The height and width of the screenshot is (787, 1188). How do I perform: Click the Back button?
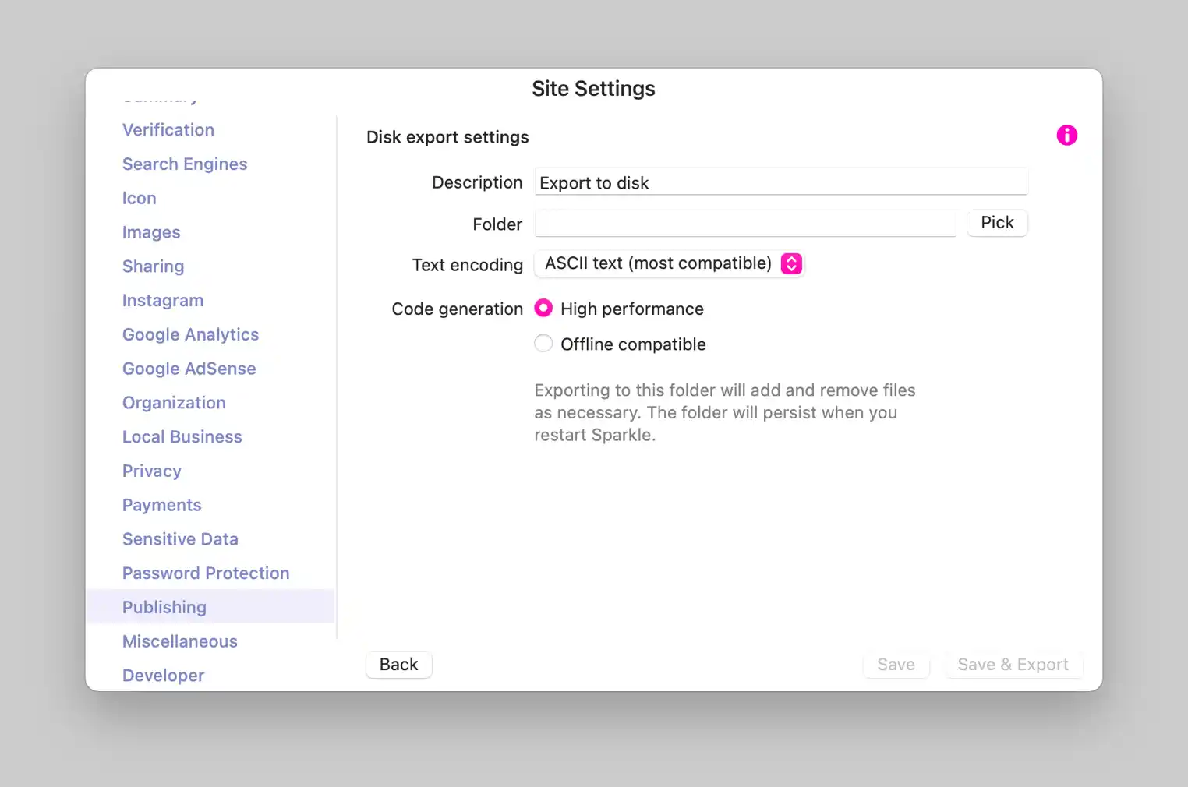tap(398, 665)
